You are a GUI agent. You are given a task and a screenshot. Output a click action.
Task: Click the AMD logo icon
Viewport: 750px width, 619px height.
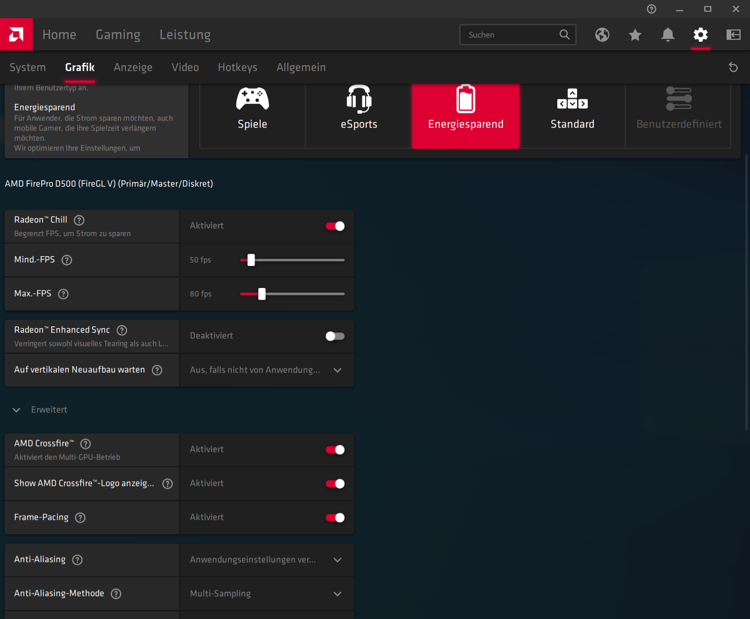click(16, 34)
